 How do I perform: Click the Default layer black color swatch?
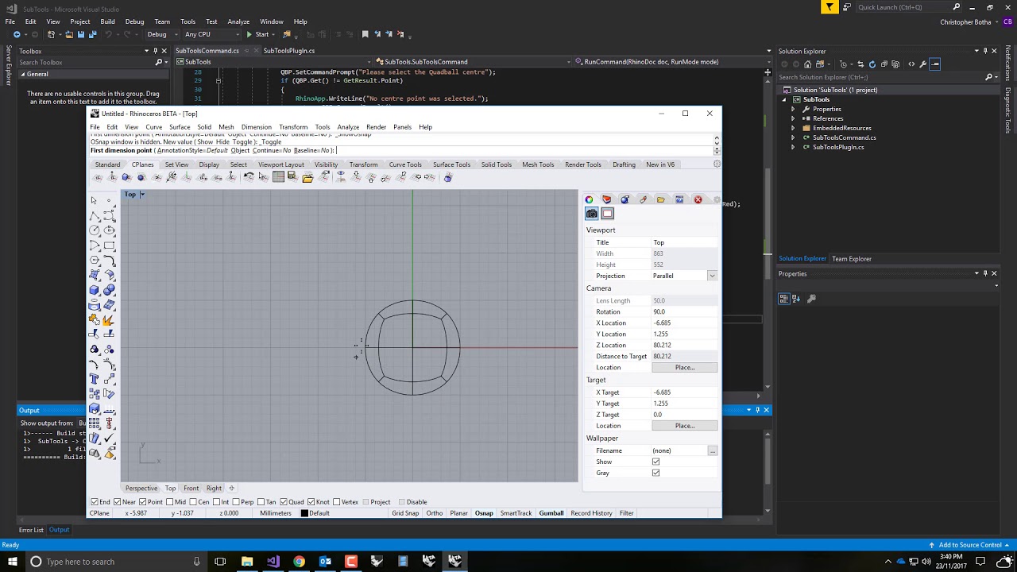pyautogui.click(x=304, y=513)
